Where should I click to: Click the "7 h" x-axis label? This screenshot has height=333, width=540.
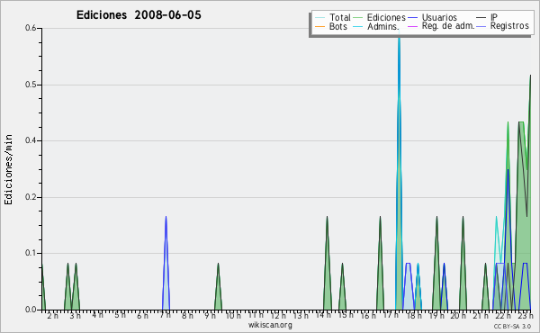(165, 315)
